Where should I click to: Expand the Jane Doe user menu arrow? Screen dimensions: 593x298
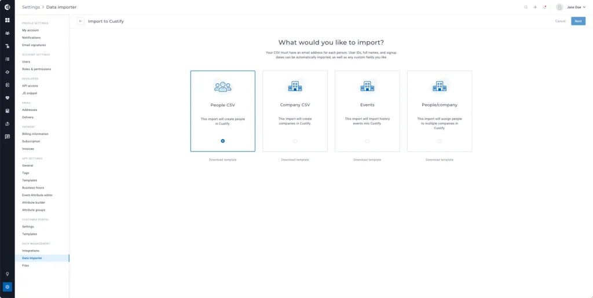pyautogui.click(x=584, y=7)
